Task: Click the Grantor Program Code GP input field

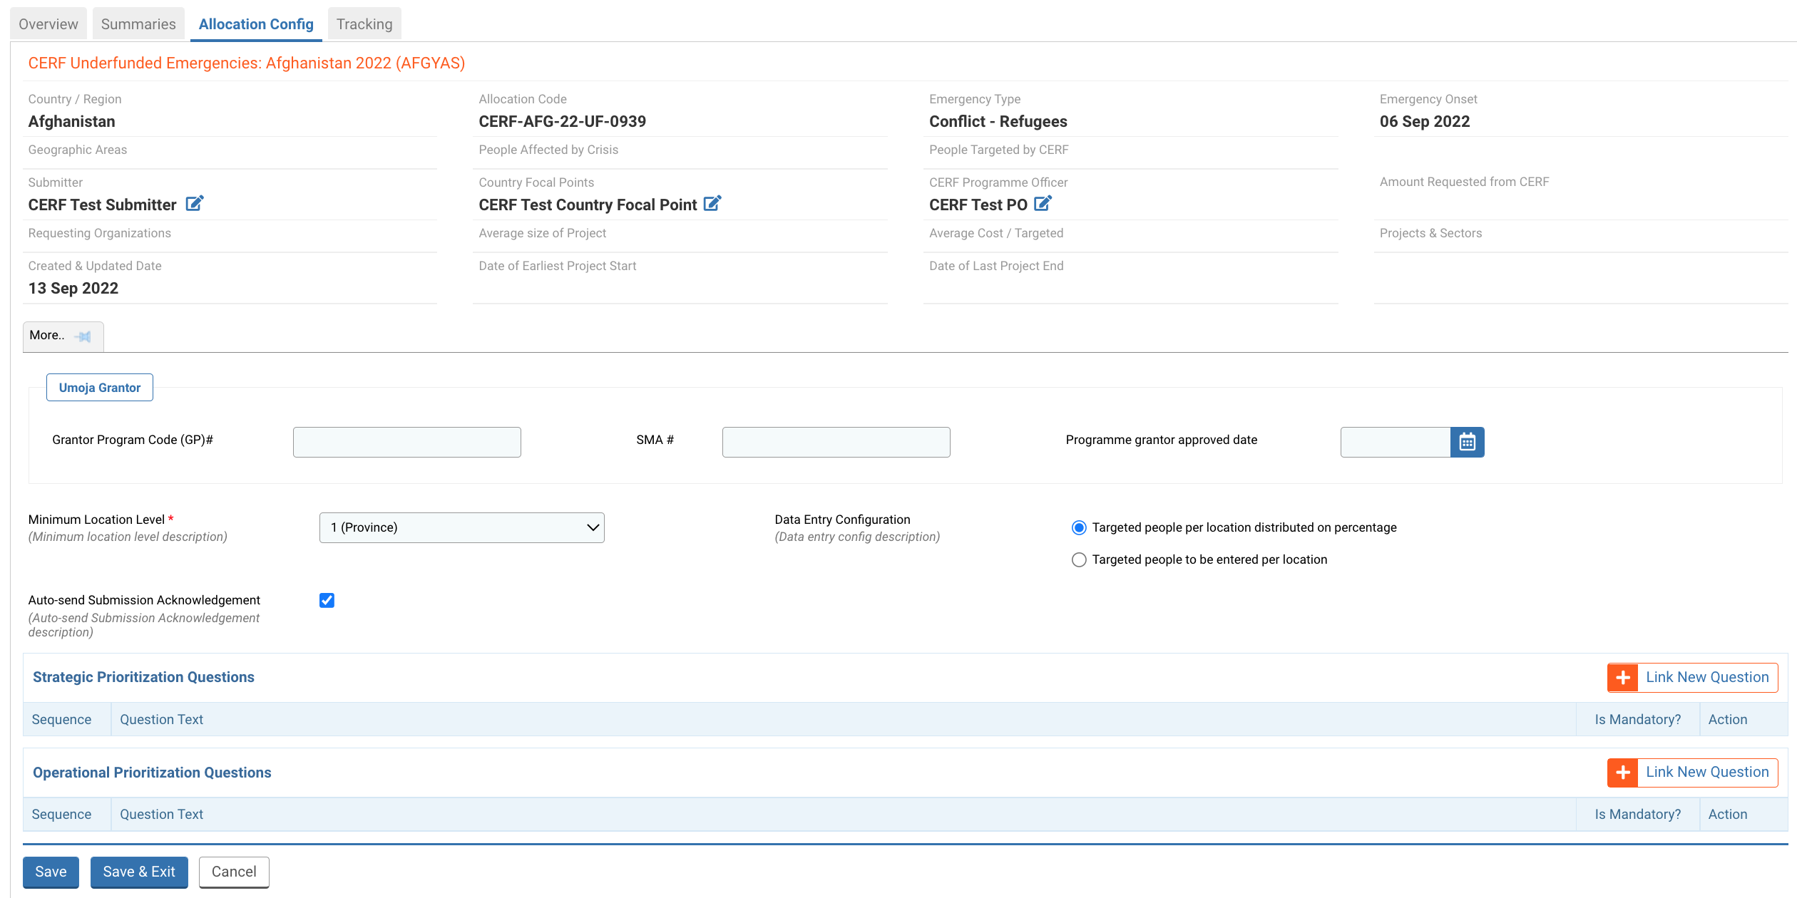Action: [406, 440]
